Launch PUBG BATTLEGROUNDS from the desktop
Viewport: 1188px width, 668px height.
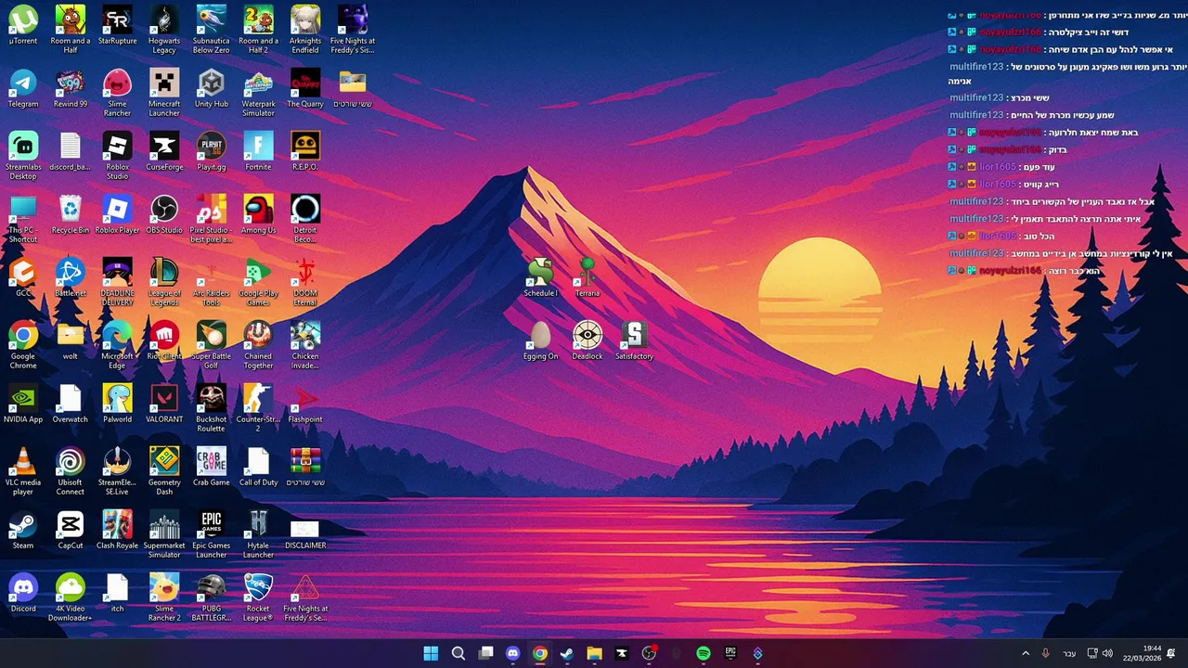[x=211, y=597]
